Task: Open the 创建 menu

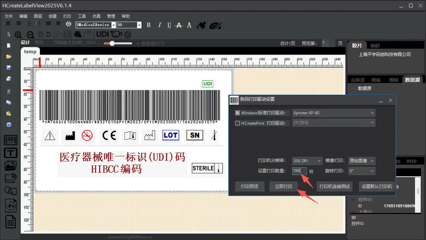Action: (x=53, y=16)
